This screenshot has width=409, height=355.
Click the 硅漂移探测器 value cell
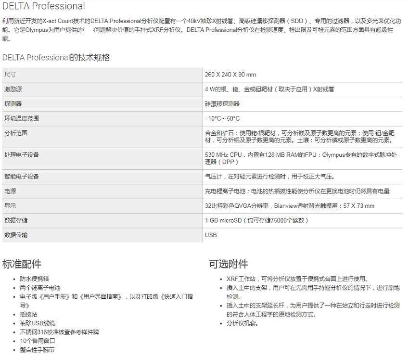pyautogui.click(x=222, y=103)
